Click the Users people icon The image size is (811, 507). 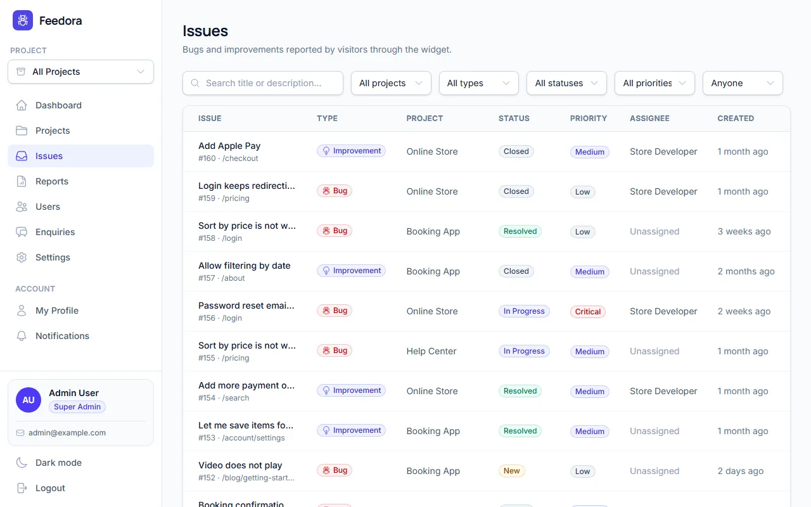pyautogui.click(x=22, y=207)
